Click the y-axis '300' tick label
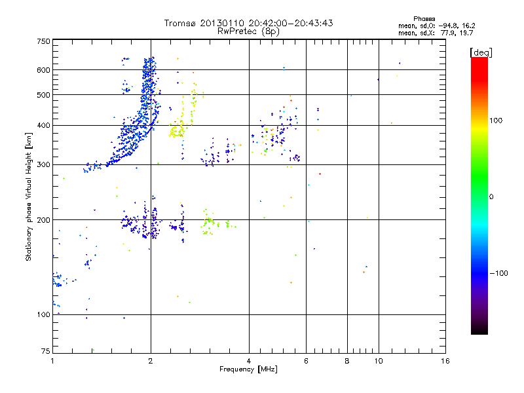 43,164
